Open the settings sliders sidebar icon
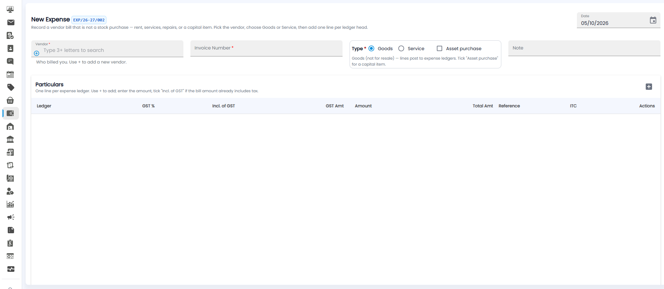 (x=11, y=256)
